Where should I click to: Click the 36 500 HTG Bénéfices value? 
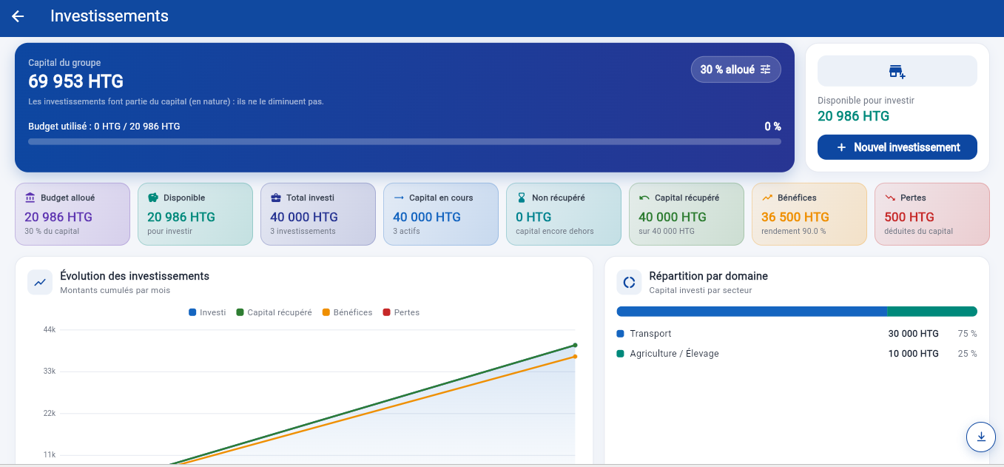pos(795,217)
